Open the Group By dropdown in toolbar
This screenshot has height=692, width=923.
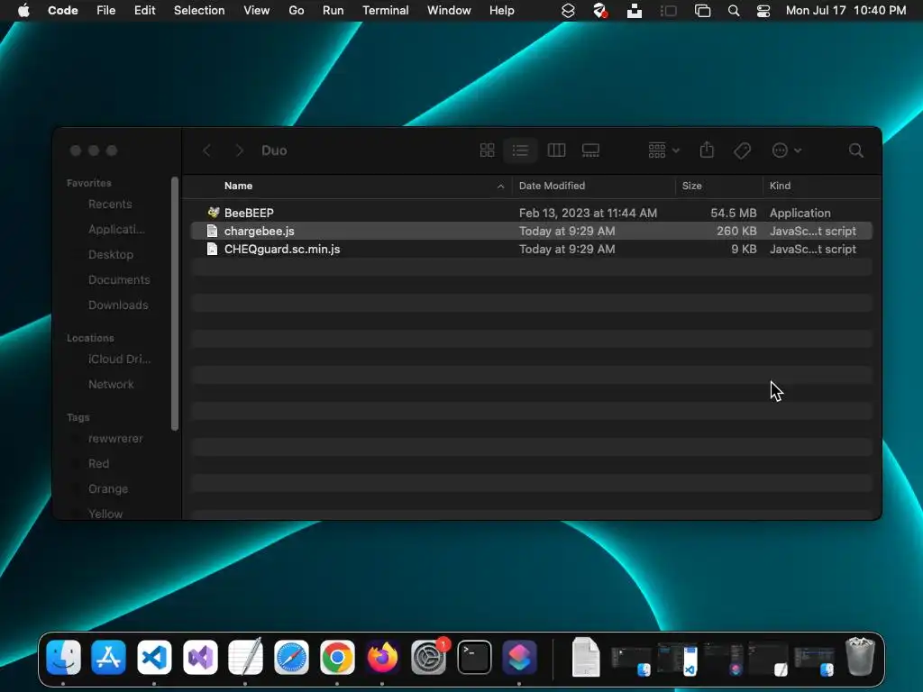(x=663, y=150)
